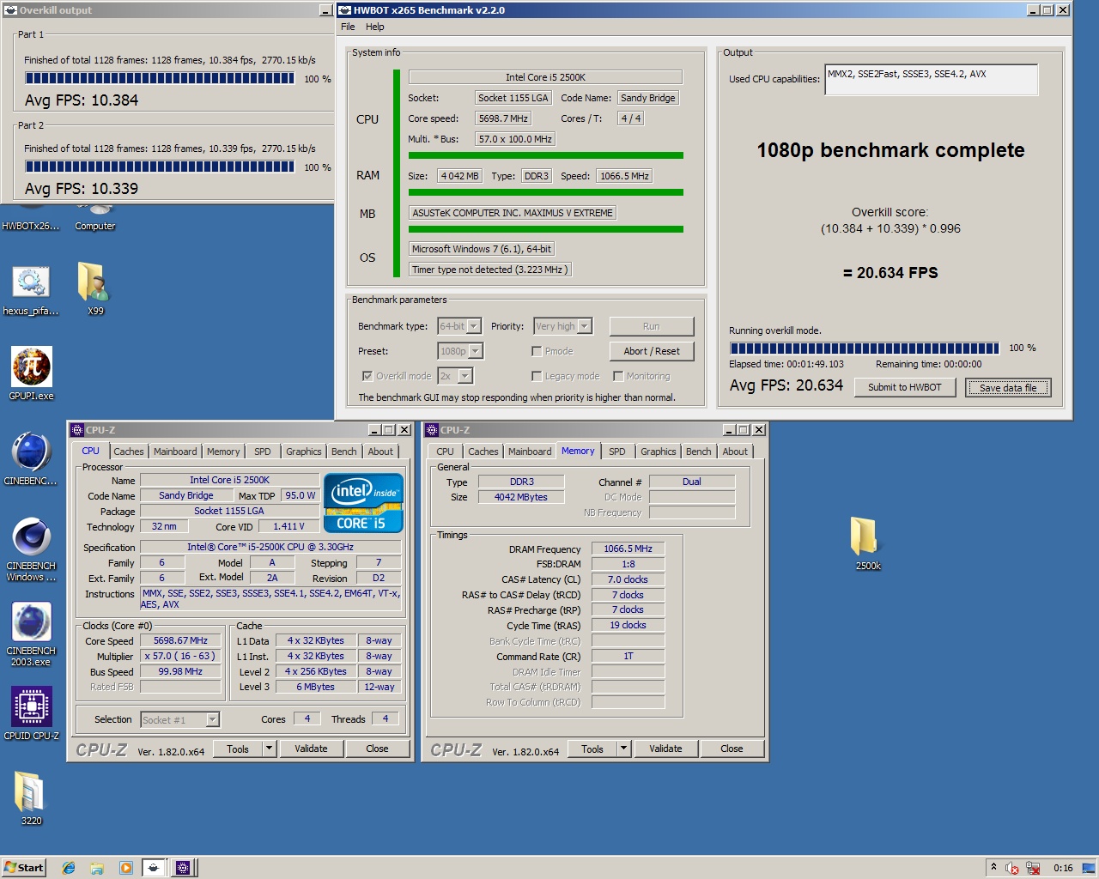Click the disabled Run button
This screenshot has width=1099, height=879.
(652, 326)
